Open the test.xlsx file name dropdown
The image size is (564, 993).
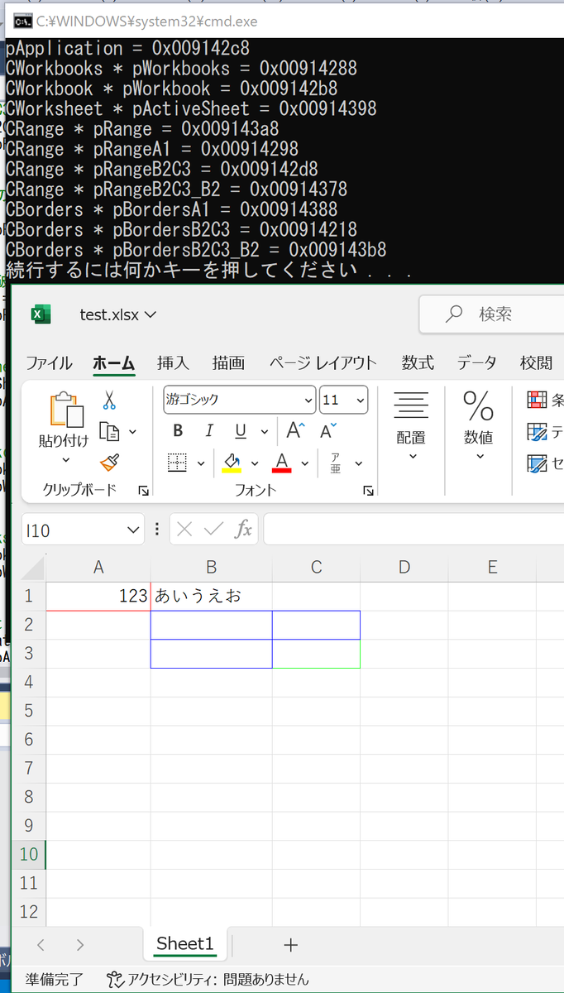(118, 314)
